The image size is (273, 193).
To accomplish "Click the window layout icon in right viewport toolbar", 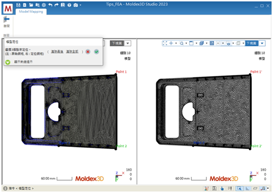I will (191, 43).
